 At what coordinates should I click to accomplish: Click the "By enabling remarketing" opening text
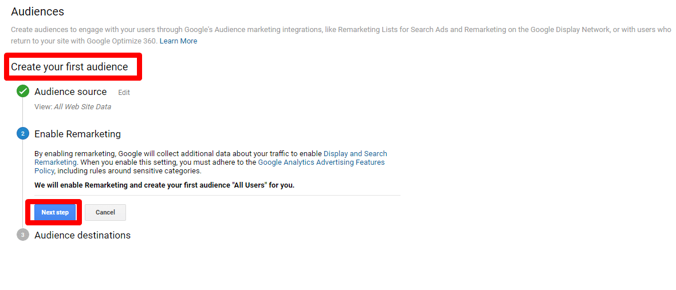tap(76, 154)
